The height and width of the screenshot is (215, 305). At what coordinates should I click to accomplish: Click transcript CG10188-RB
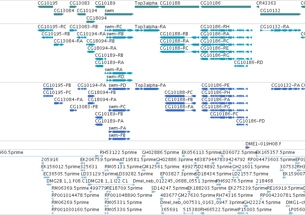point(174,34)
